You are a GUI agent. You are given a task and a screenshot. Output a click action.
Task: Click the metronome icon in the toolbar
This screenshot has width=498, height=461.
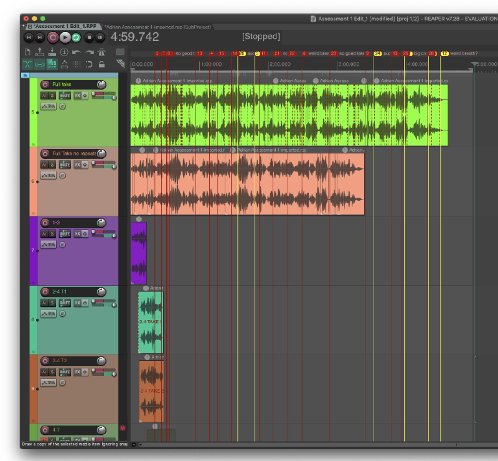point(101,52)
